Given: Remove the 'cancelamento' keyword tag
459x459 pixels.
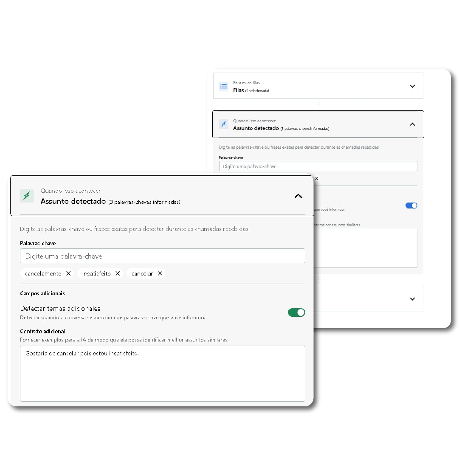Looking at the screenshot, I should click(68, 273).
